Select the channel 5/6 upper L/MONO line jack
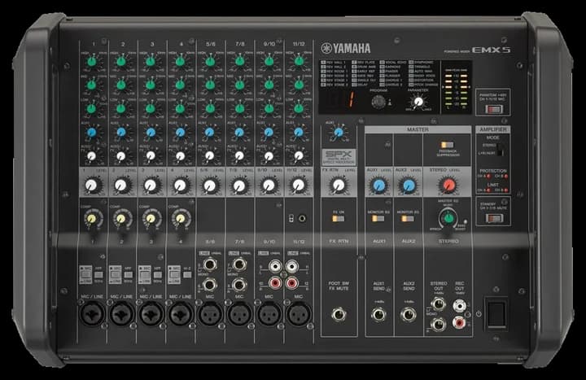Viewport: 586px width, 380px height. [209, 265]
